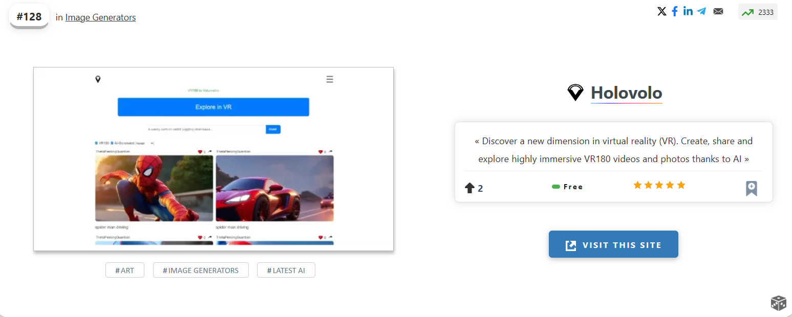Click the random dice icon

click(x=778, y=303)
